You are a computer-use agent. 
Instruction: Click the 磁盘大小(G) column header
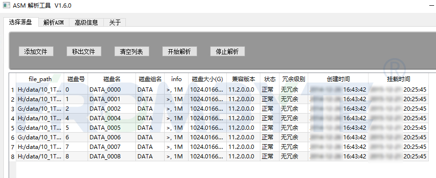click(x=207, y=79)
